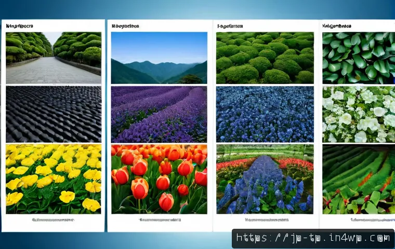Select the rounded green bushes image
This screenshot has width=395, height=249.
(265, 58)
